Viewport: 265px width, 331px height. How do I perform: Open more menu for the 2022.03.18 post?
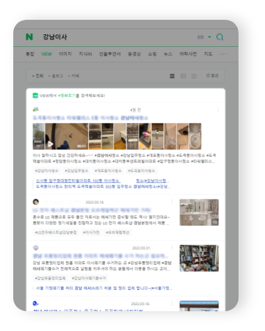tap(172, 303)
